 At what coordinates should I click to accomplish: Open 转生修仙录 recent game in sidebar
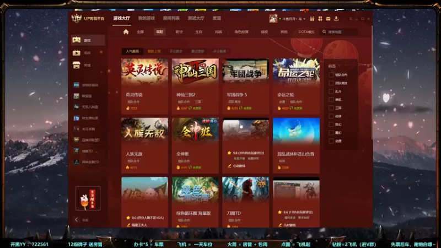coord(87,118)
